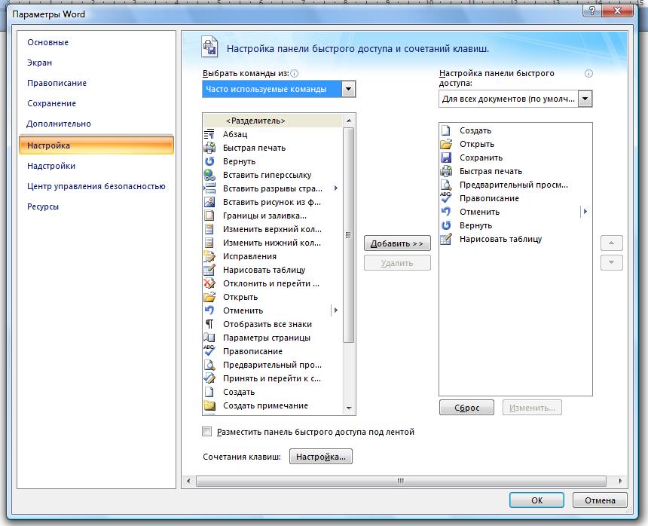Click the Параметры страницы icon
Image resolution: width=648 pixels, height=526 pixels.
209,338
